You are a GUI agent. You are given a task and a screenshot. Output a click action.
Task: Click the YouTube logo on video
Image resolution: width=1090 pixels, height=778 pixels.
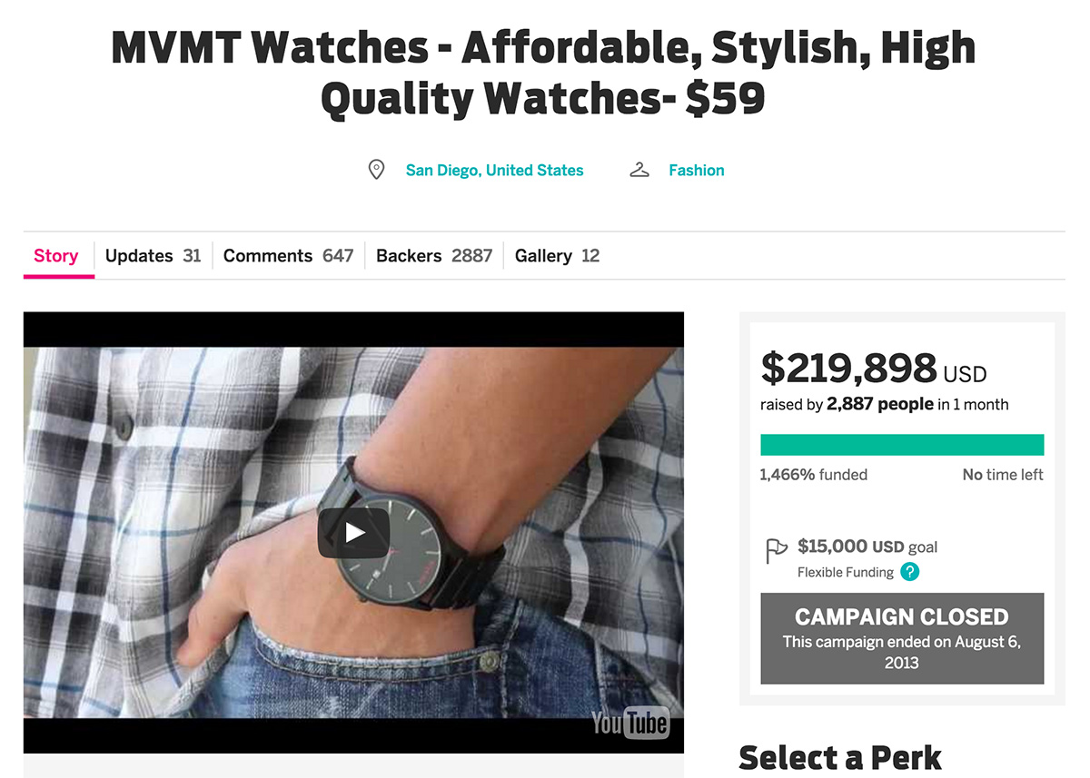630,723
